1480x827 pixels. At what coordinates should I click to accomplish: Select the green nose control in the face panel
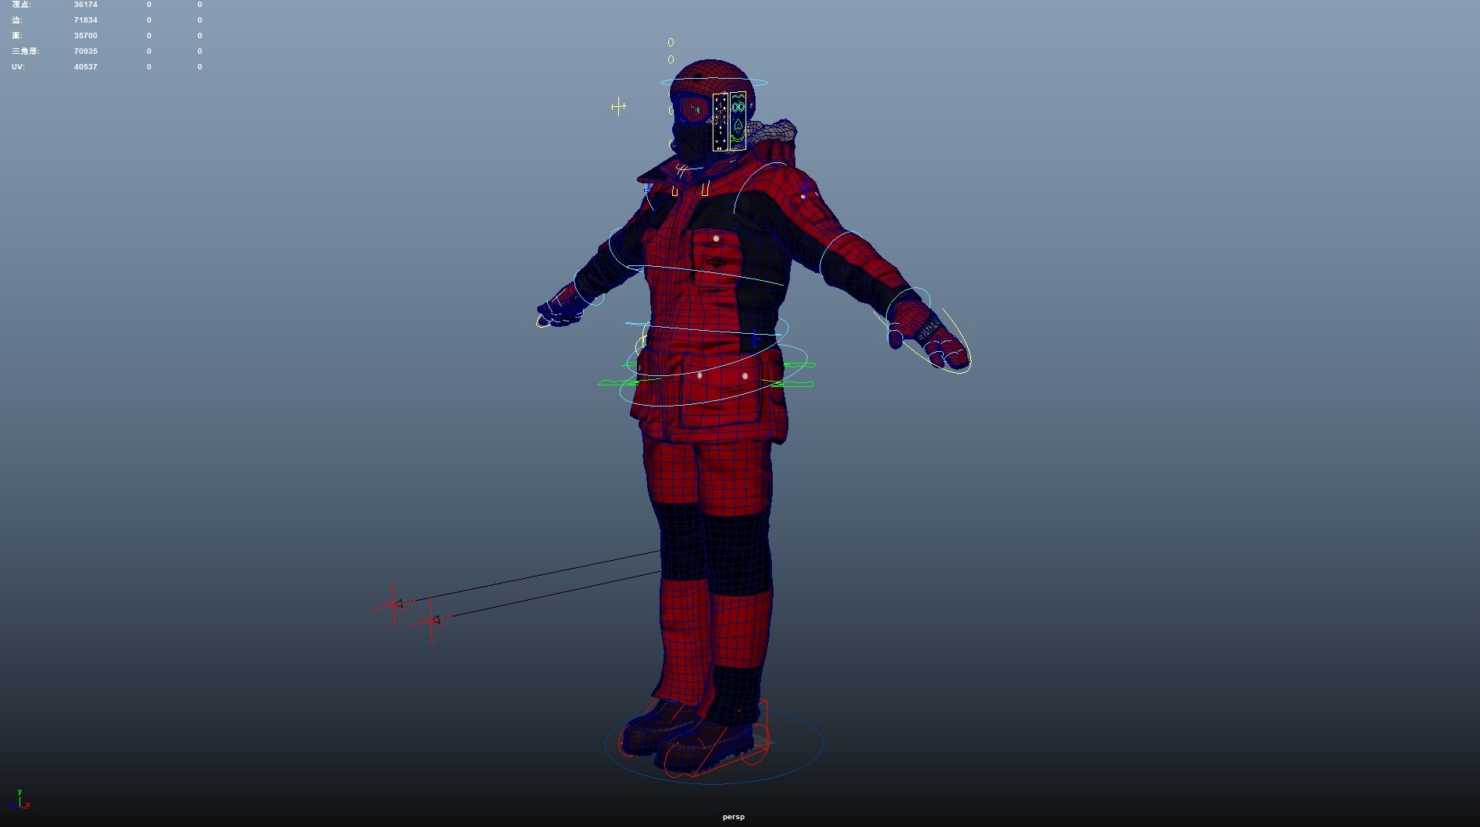tap(738, 123)
